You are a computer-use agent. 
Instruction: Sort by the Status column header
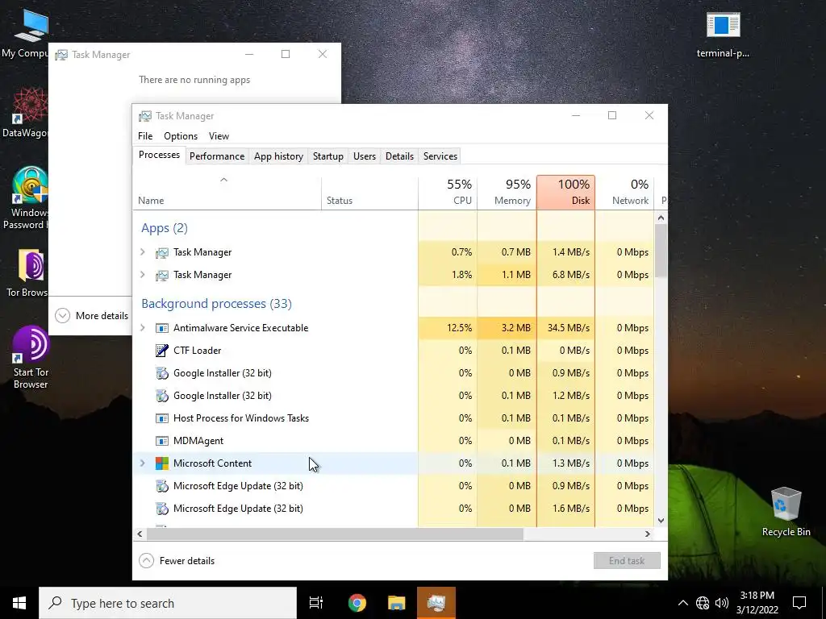(x=369, y=193)
